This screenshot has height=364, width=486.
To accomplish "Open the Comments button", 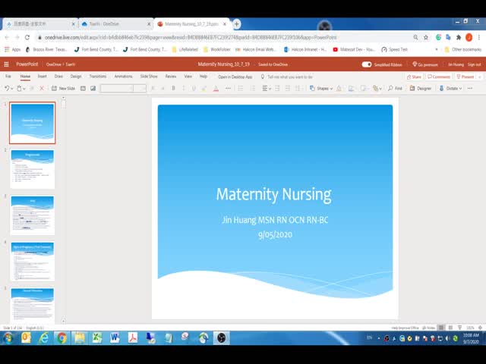I will (x=439, y=77).
